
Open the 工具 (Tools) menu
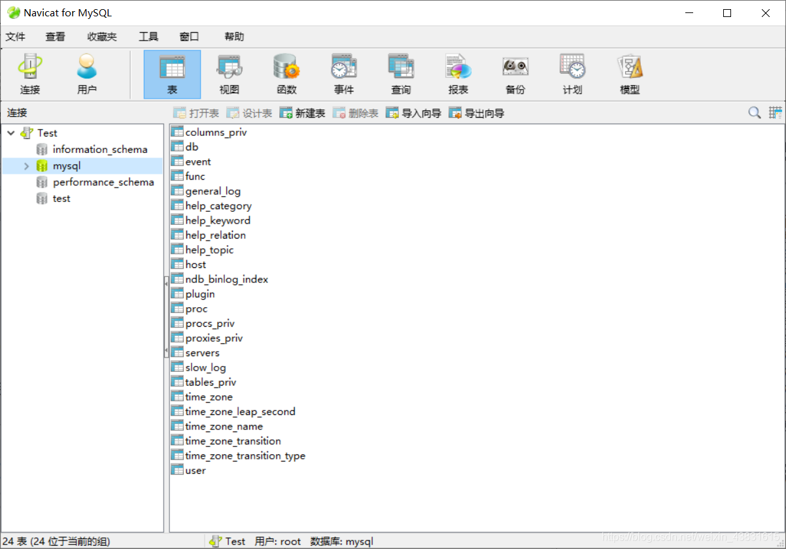pyautogui.click(x=148, y=37)
